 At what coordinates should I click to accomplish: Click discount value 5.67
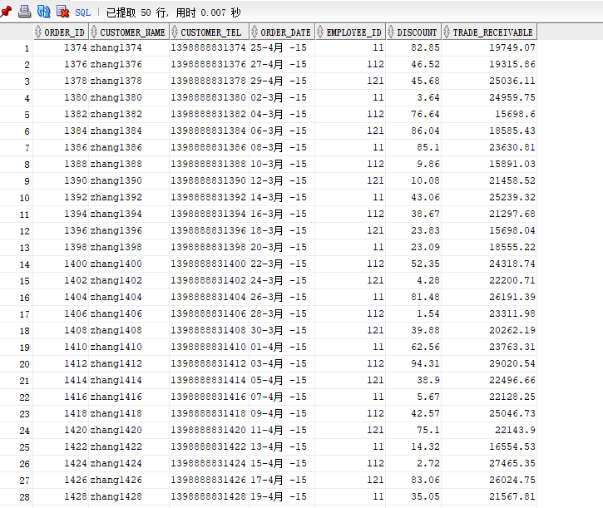click(x=413, y=397)
